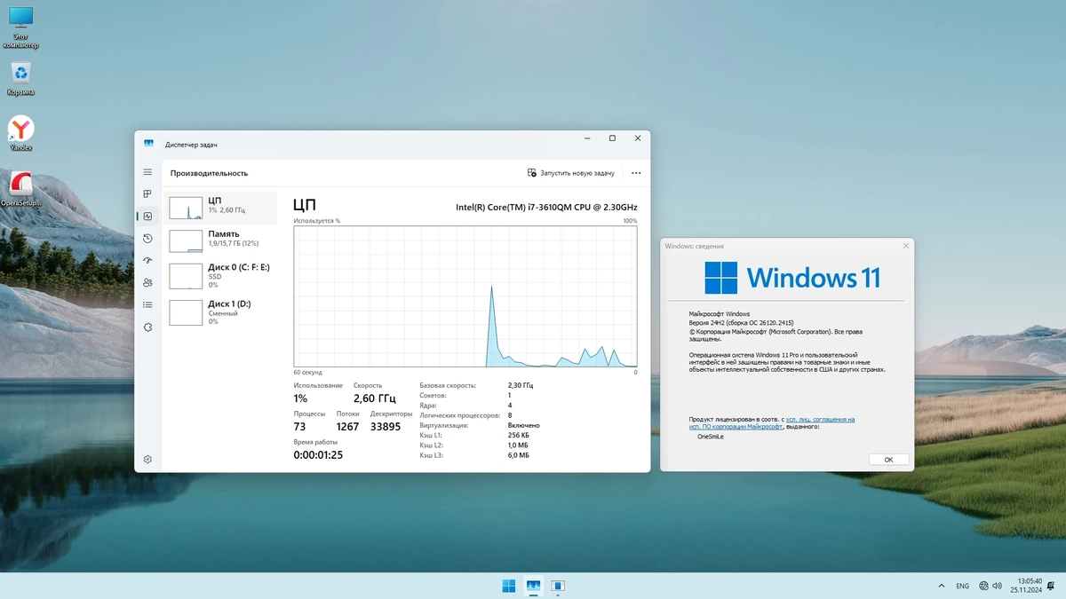Click the winver window taskbar icon
The width and height of the screenshot is (1066, 599).
pos(558,586)
